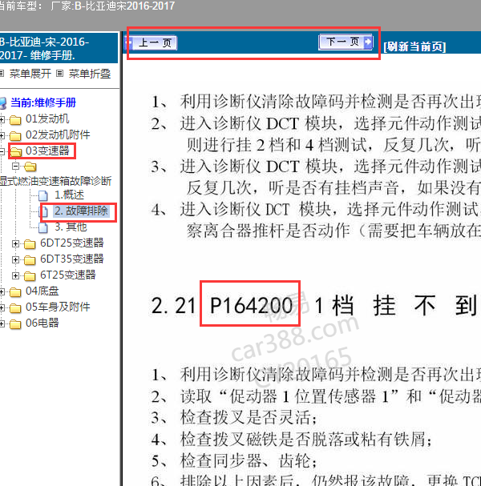Viewport: 481px width, 486px height.
Task: Click the 2.故障排除 document icon
Action: pyautogui.click(x=44, y=211)
